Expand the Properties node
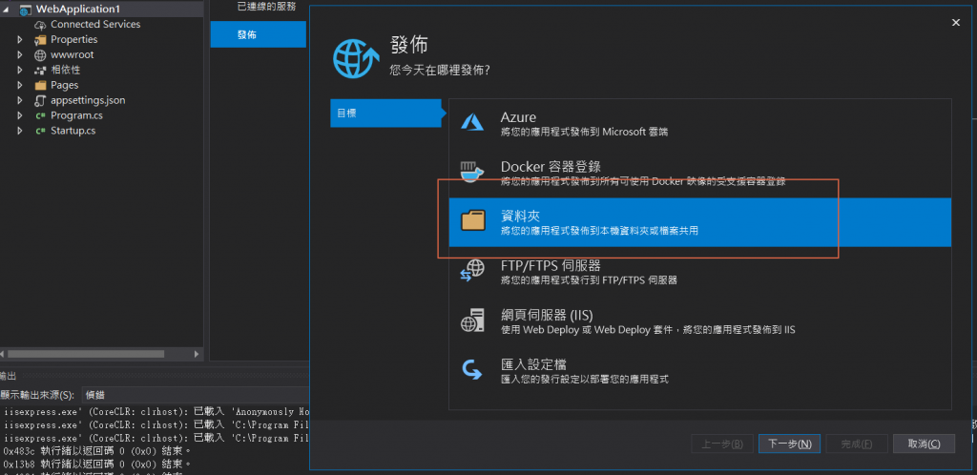 [x=20, y=40]
